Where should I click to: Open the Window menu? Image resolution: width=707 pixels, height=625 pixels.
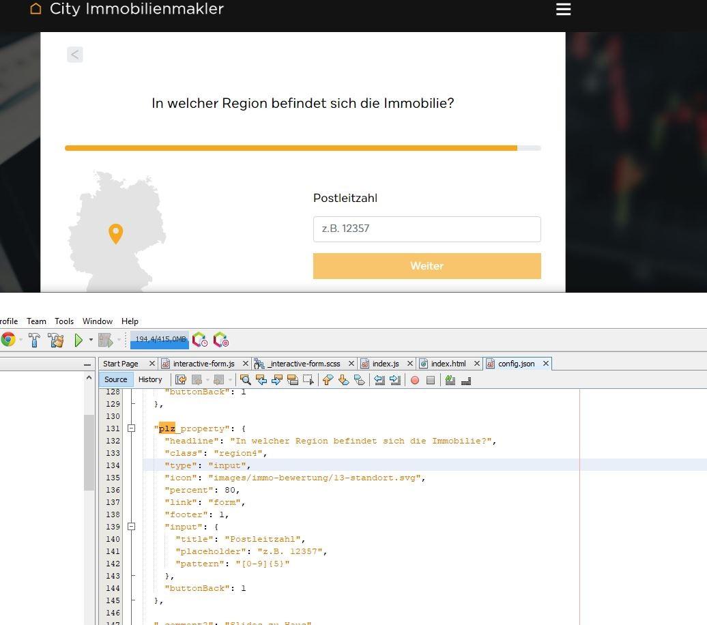[x=97, y=321]
